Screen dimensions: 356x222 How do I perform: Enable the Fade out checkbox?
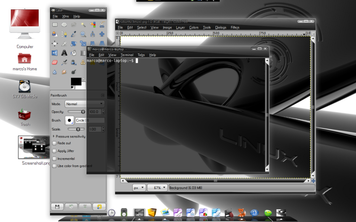[x=54, y=143]
